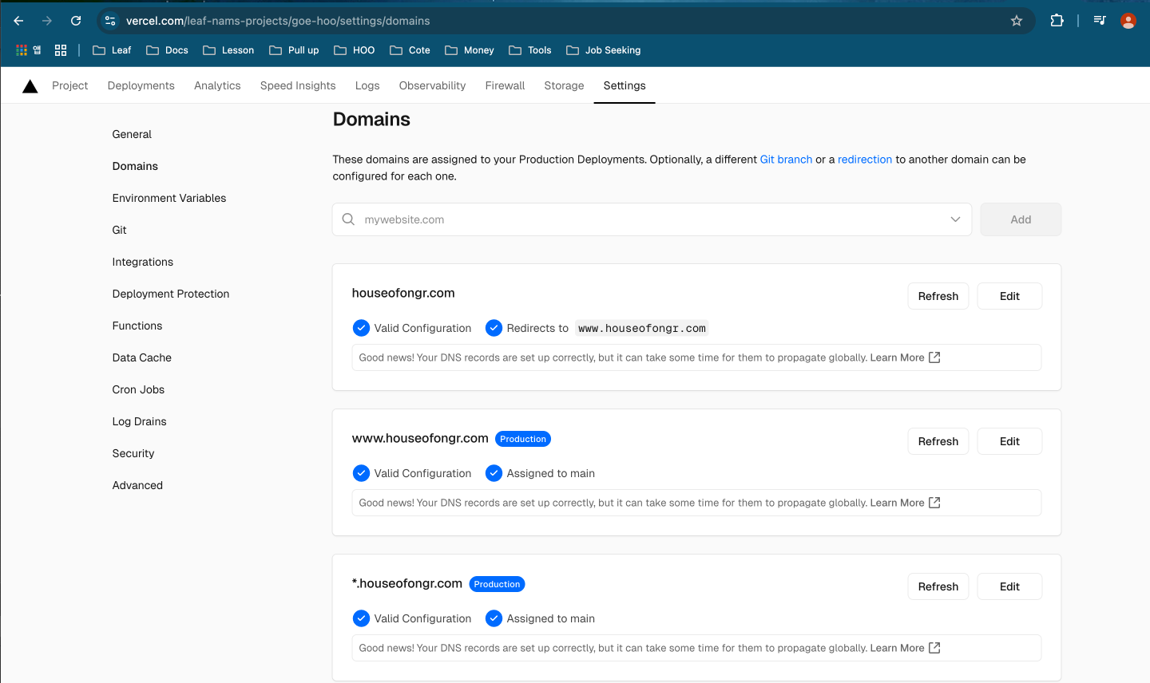Screen dimensions: 1150x683
Task: Go back with browser back arrow
Action: click(18, 21)
